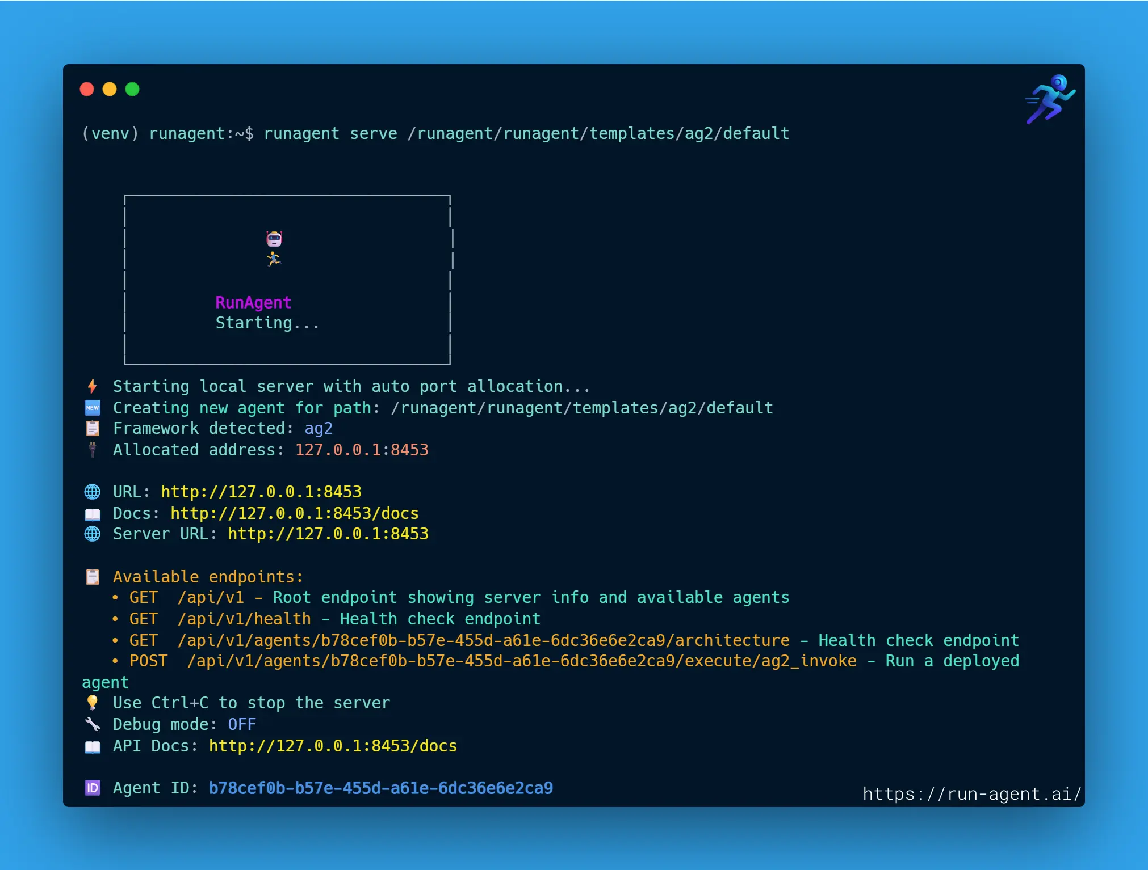Click the purple ID badge icon
1148x870 pixels.
coord(92,788)
